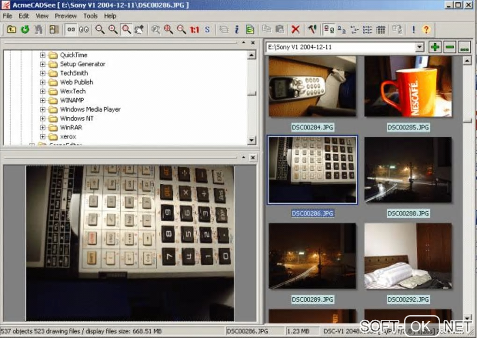This screenshot has height=338, width=477.
Task: Click the red X delete icon
Action: (296, 29)
